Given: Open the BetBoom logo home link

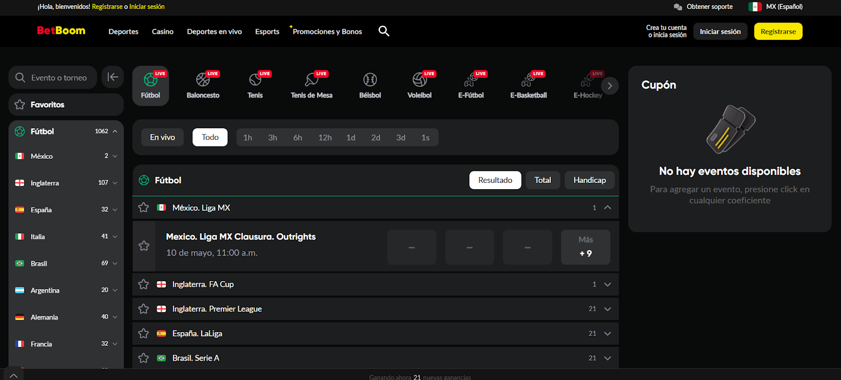Looking at the screenshot, I should (x=61, y=30).
